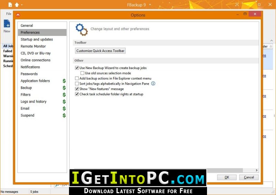Toggle Use New Backup Wizard checkbox
This screenshot has width=276, height=195.
77,68
